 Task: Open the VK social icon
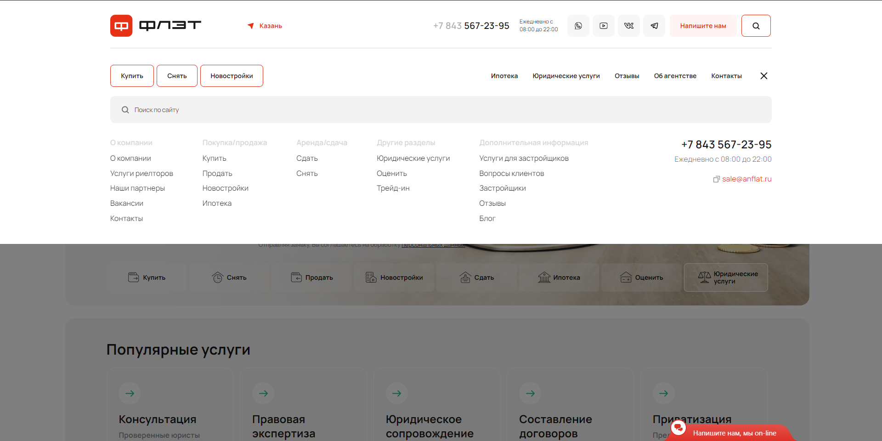coord(629,26)
